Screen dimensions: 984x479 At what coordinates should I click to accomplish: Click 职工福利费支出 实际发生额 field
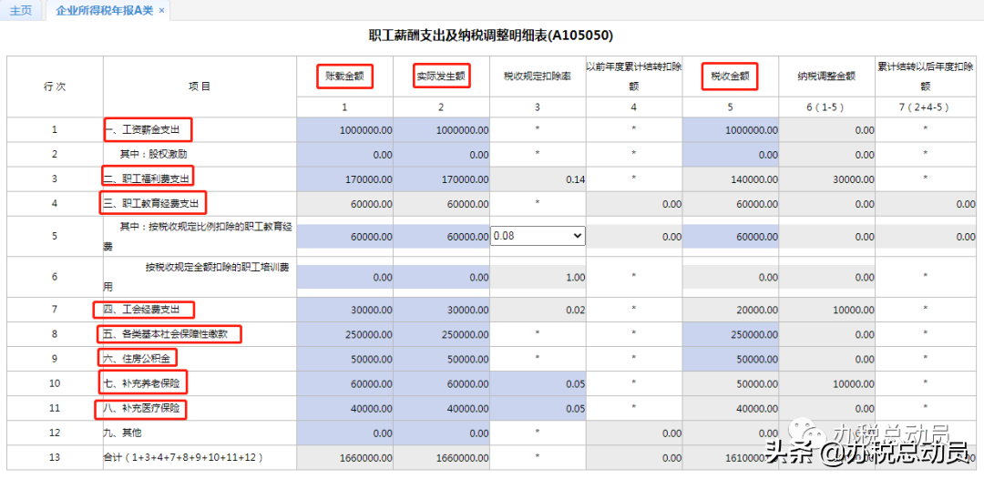(x=442, y=179)
